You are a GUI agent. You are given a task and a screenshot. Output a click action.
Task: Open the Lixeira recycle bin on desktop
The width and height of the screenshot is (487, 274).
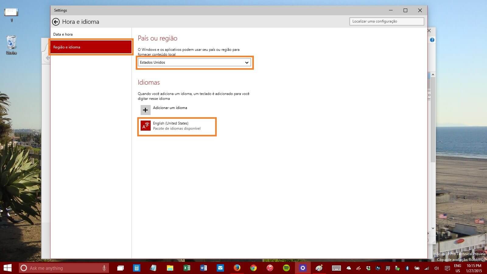(x=11, y=43)
